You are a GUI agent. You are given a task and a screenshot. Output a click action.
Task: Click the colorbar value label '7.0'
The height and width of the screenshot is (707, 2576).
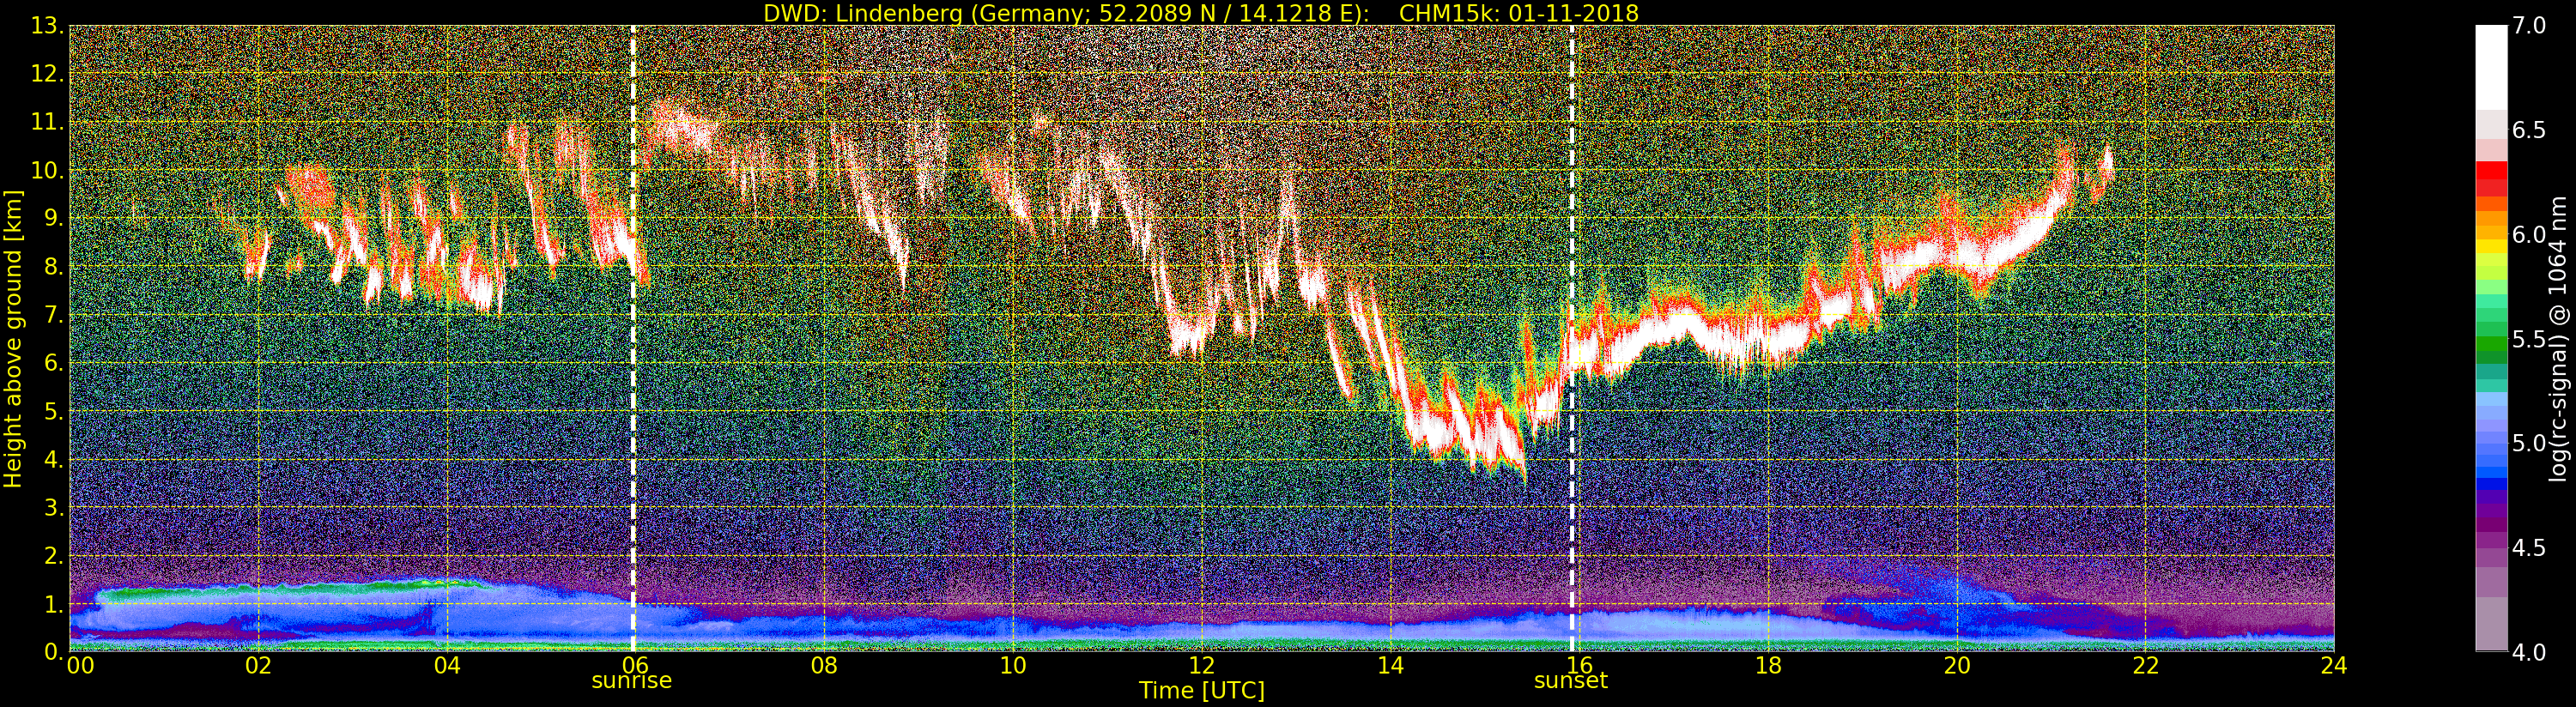pyautogui.click(x=2529, y=26)
